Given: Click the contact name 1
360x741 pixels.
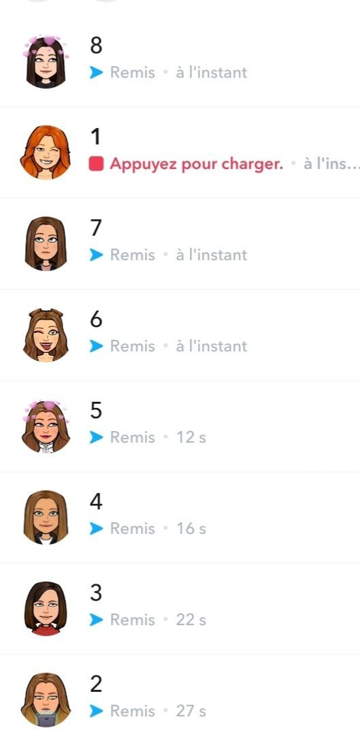Looking at the screenshot, I should pos(95,137).
